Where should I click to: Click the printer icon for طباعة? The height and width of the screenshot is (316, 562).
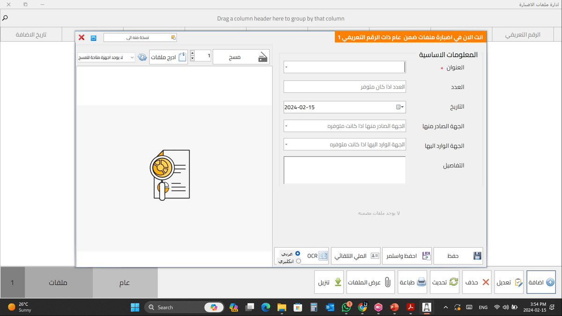pos(421,282)
